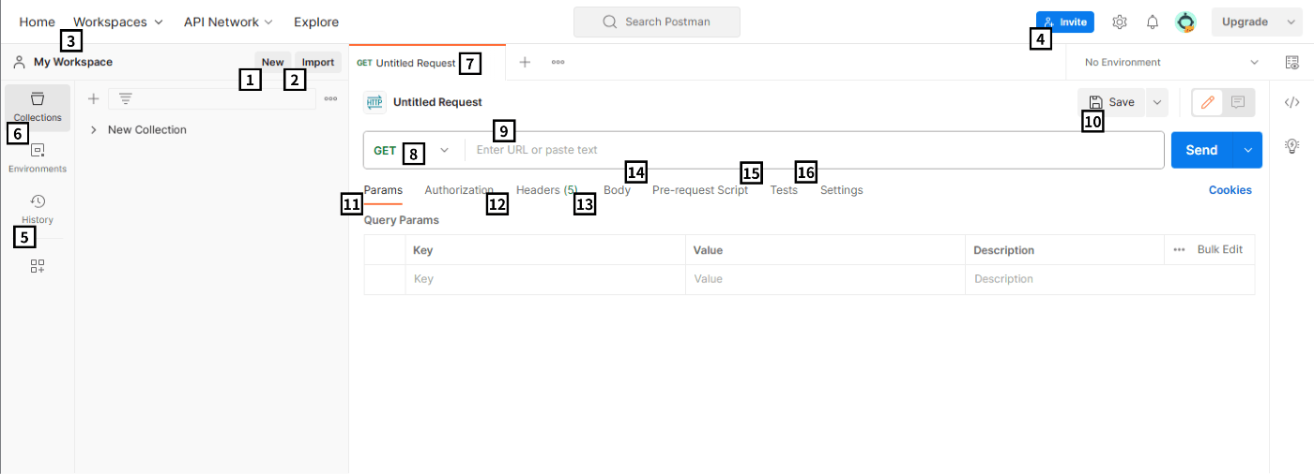Open tab bar three-dot options menu

pyautogui.click(x=558, y=62)
